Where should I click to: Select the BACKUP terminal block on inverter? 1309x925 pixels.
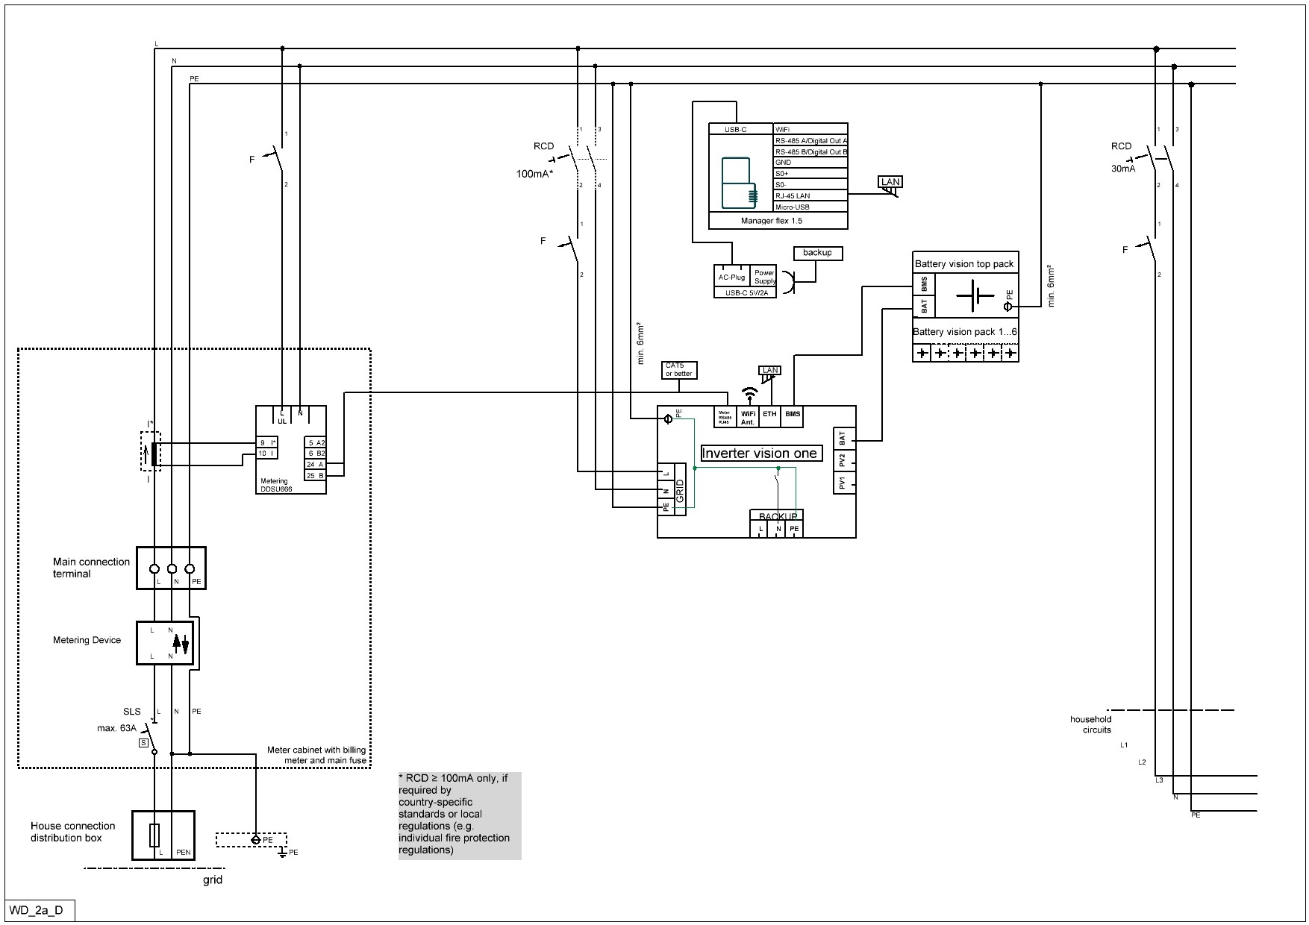click(777, 524)
